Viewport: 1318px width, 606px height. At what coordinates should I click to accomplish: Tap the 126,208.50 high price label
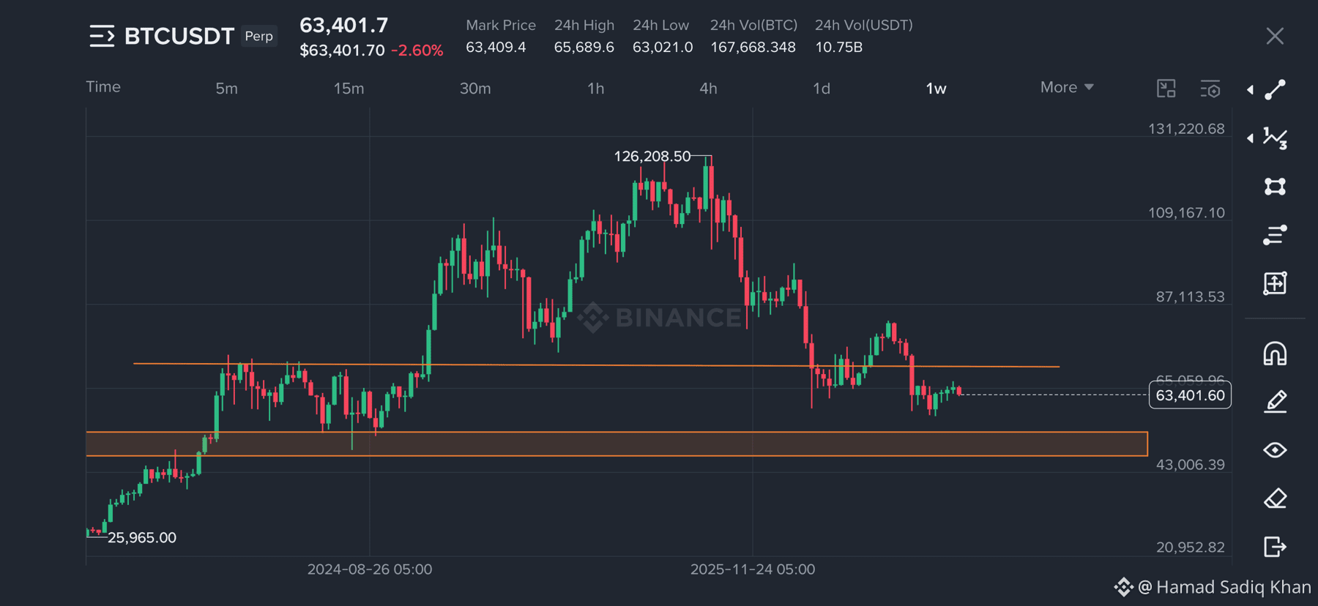[x=652, y=156]
